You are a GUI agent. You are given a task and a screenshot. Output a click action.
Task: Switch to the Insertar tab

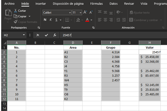41,4
